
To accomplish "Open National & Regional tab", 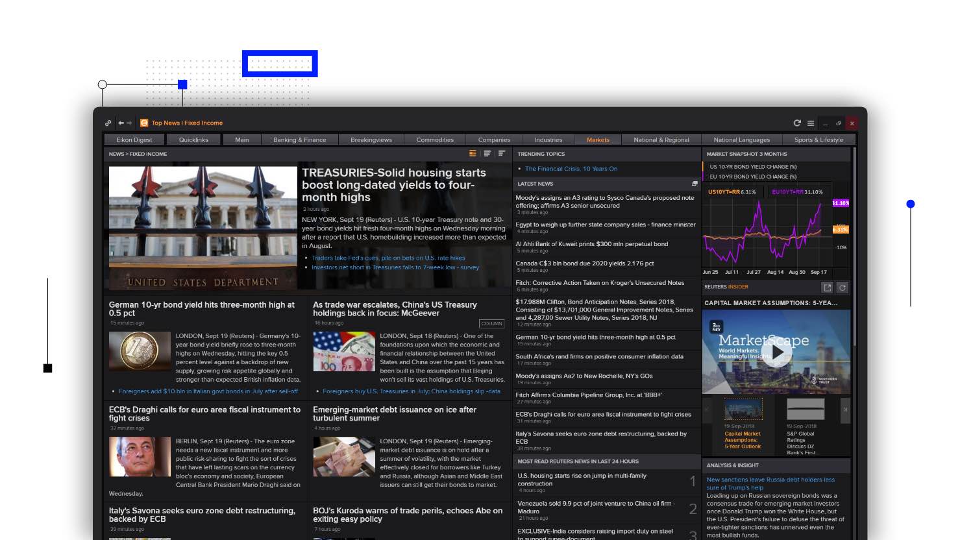I will [661, 140].
